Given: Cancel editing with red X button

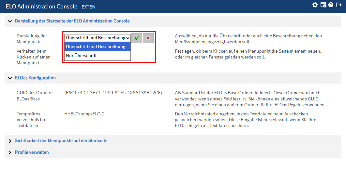Looking at the screenshot, I should point(148,38).
